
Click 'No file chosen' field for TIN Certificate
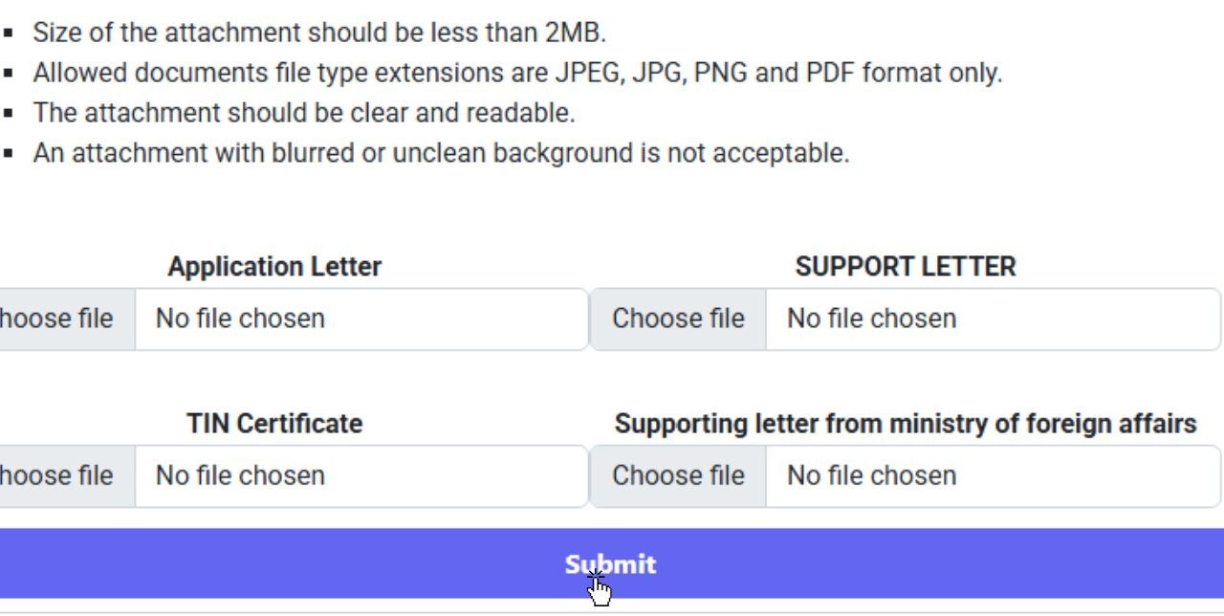click(360, 475)
